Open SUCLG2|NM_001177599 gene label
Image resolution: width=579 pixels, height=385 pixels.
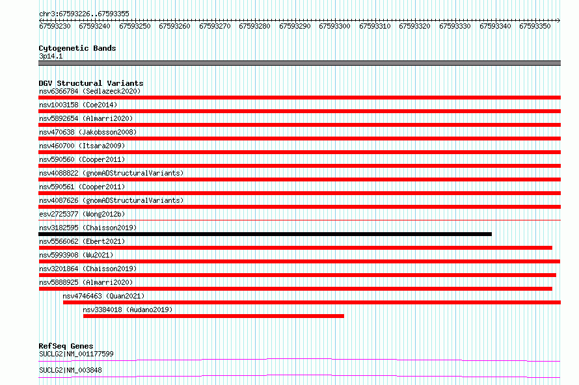coord(76,354)
